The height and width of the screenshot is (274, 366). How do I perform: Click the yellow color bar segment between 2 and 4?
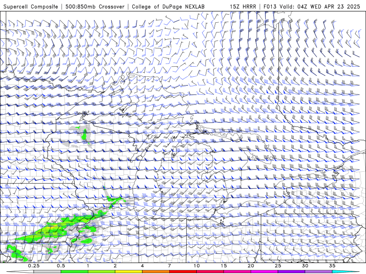coord(129,272)
